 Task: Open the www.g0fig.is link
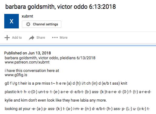pos(16,75)
